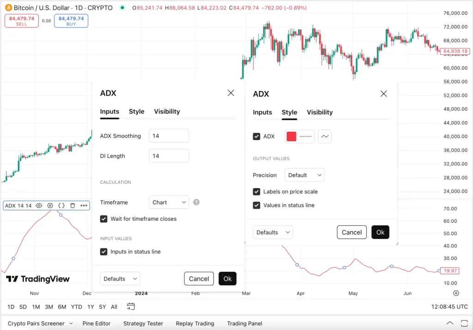
Task: Switch to Visibility tab in left dialog
Action: pyautogui.click(x=167, y=112)
